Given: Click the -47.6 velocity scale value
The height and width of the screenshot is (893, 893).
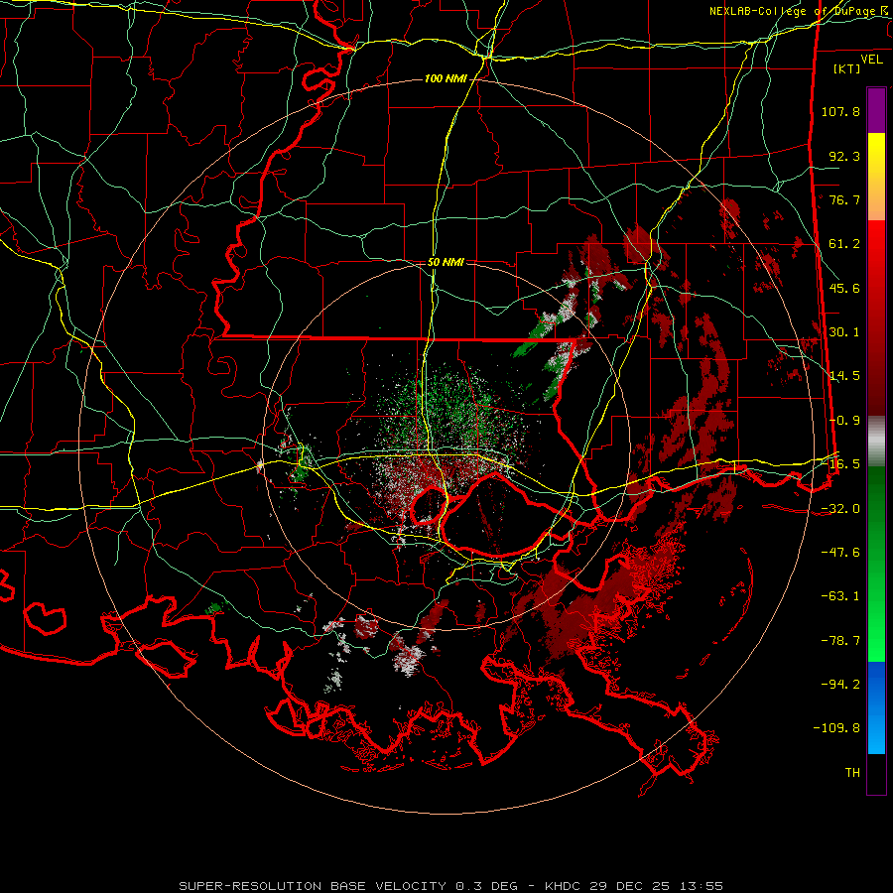Looking at the screenshot, I should pos(840,553).
